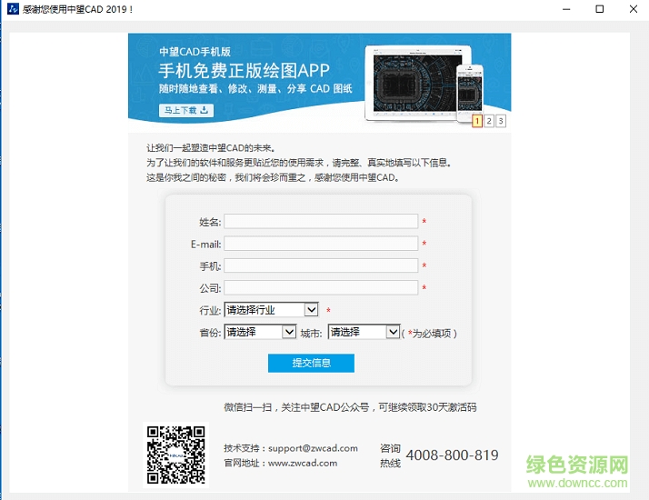Click the support@zwcad.com email address
This screenshot has width=649, height=500.
313,448
